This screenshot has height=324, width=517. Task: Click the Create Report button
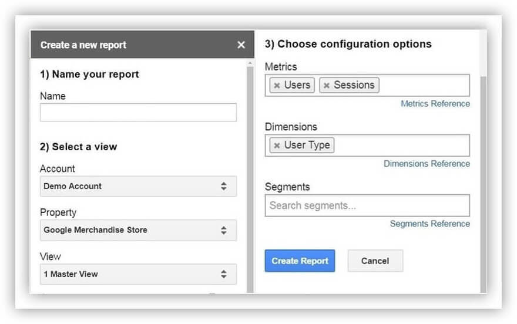tap(300, 261)
